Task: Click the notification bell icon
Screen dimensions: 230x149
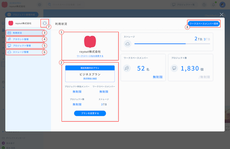Action: [213, 5]
